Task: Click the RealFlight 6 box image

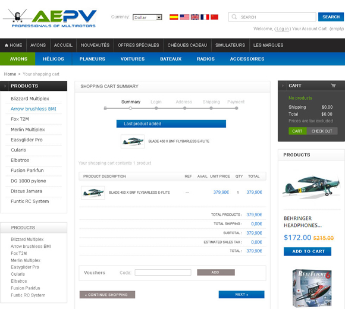Action: coord(312,288)
